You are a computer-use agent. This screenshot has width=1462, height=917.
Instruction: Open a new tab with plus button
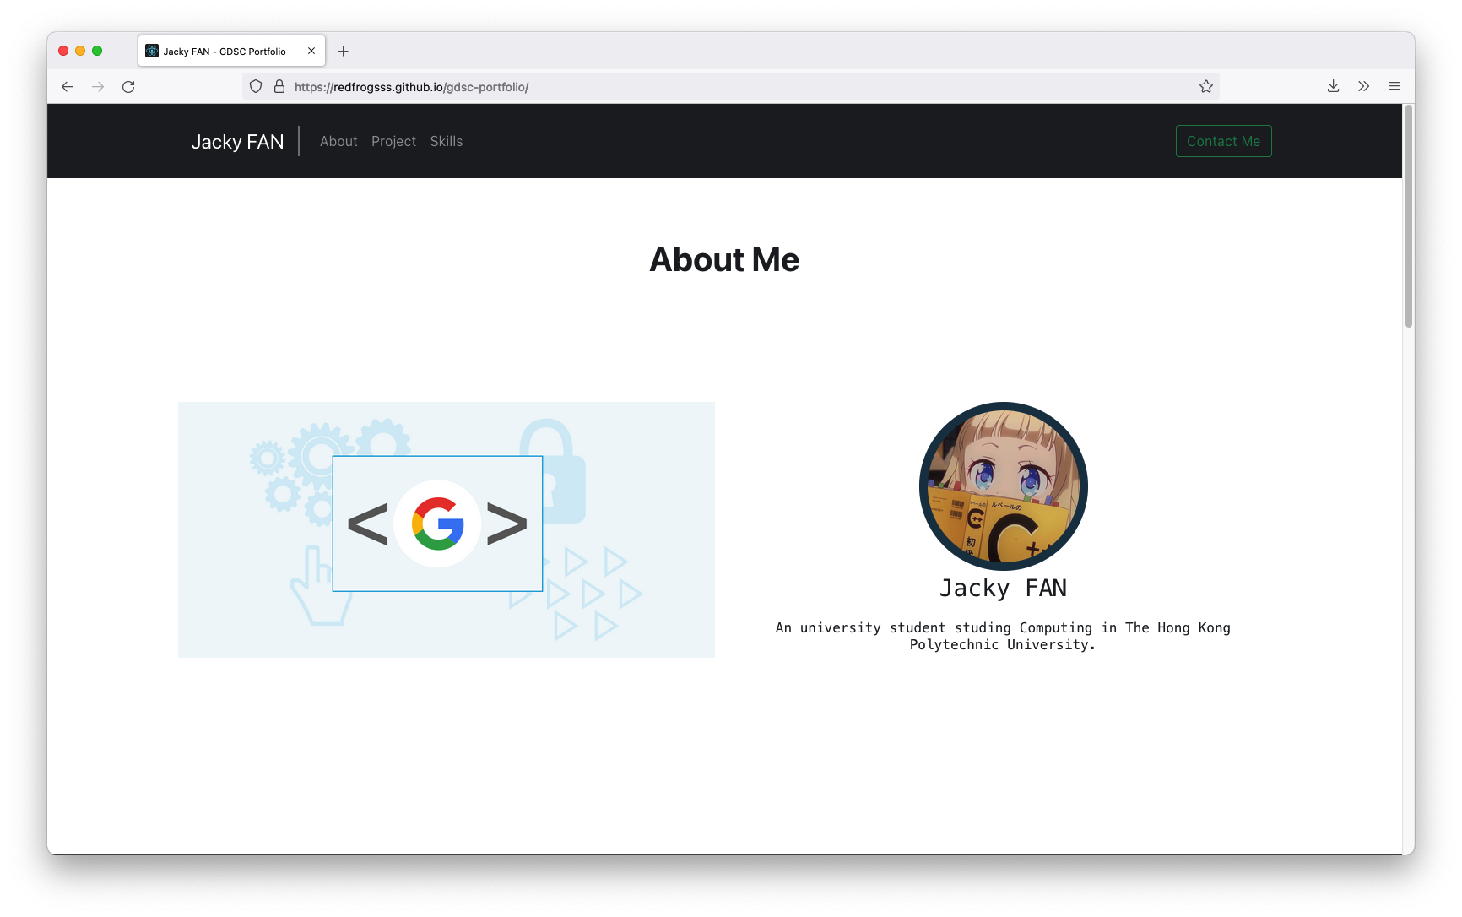[x=344, y=52]
